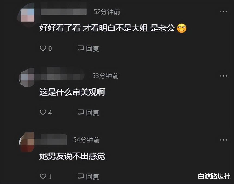The width and height of the screenshot is (234, 184).
Task: Open the three-dot menu for the 53分钟前 comment
Action: click(224, 76)
